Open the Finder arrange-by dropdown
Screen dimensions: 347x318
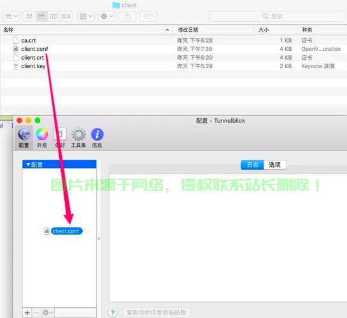point(86,16)
